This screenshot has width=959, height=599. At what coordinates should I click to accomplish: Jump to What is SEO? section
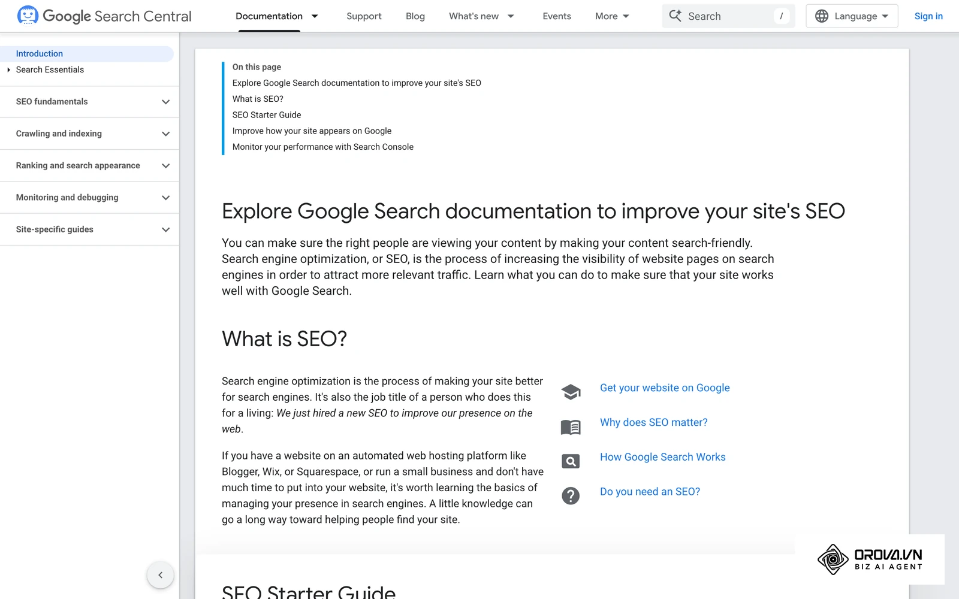(258, 99)
